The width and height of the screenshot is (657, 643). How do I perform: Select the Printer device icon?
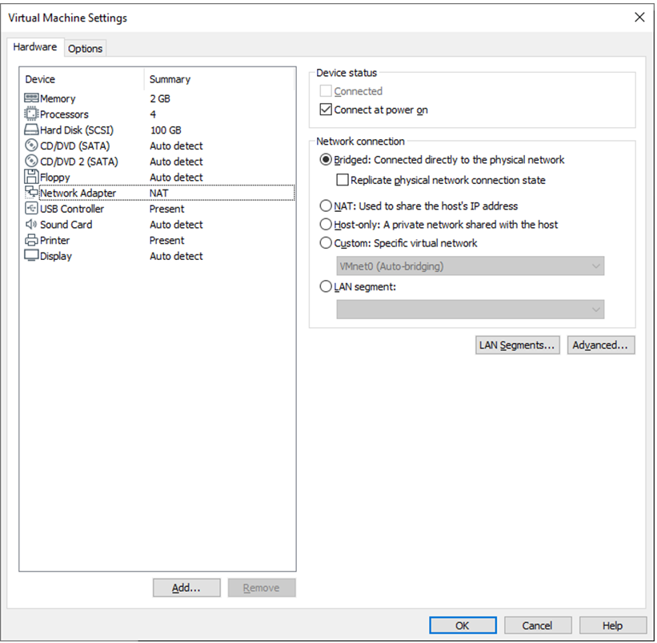pyautogui.click(x=31, y=241)
